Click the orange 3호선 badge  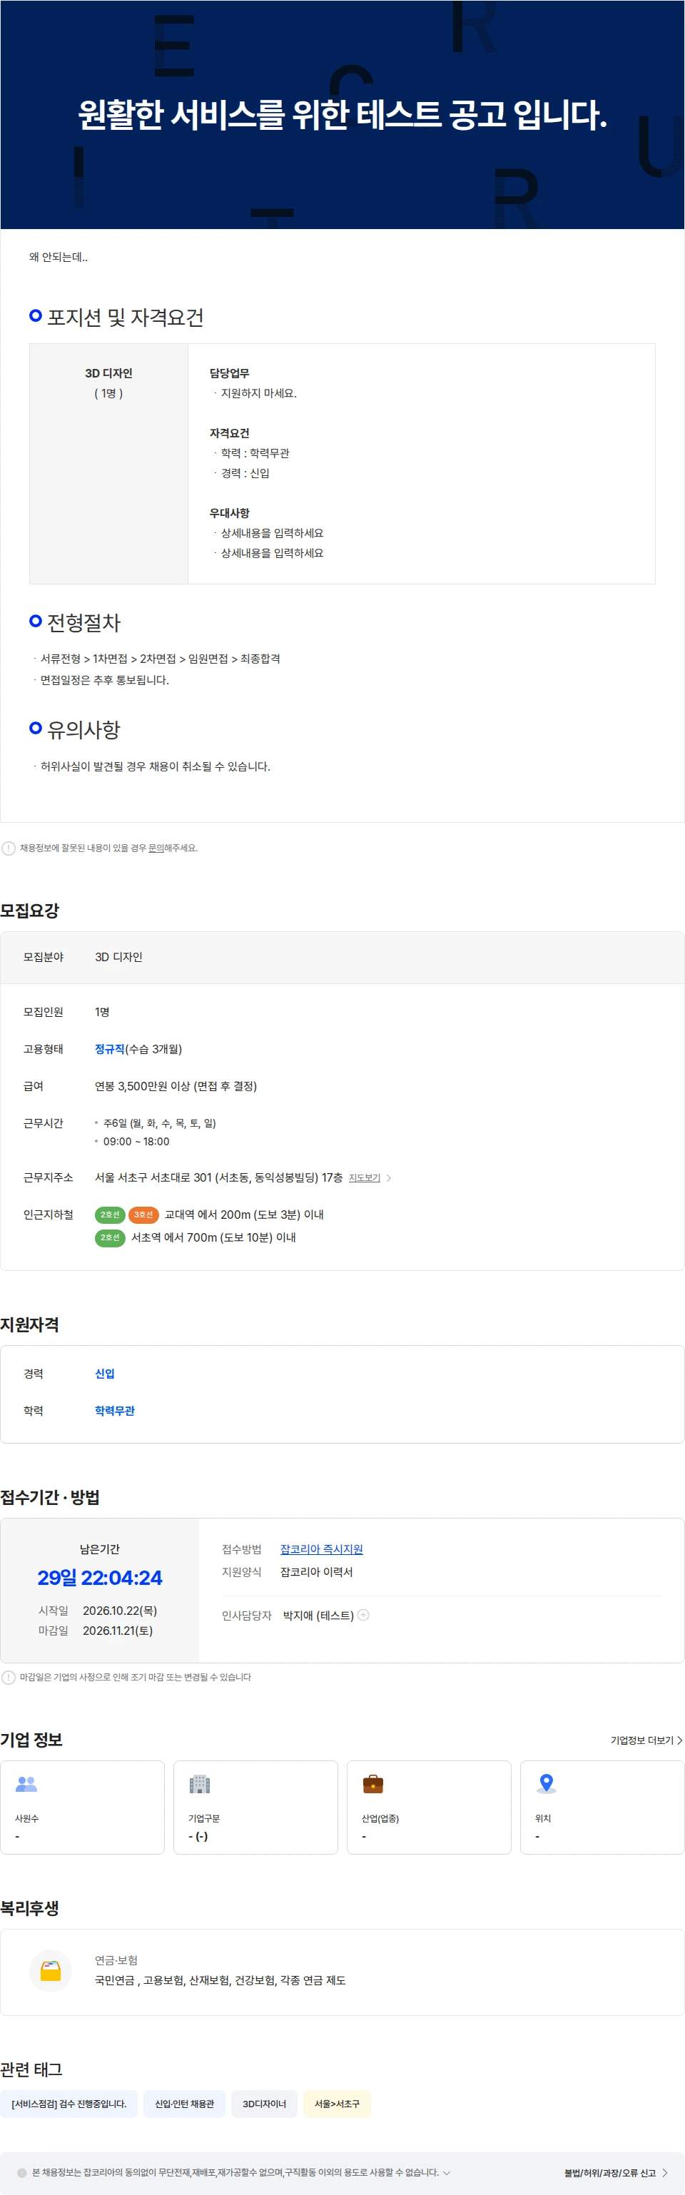pos(143,1215)
